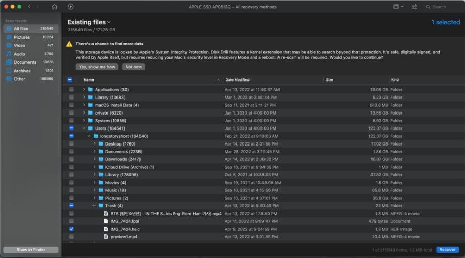Image resolution: width=465 pixels, height=258 pixels.
Task: Click the Trash (4) folder icon
Action: (x=101, y=205)
